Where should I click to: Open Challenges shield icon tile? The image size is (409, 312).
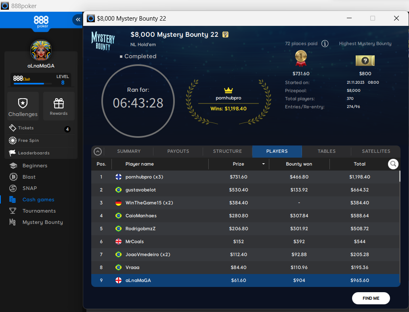point(23,106)
